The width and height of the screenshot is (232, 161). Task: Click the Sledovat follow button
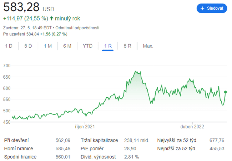click(x=212, y=8)
